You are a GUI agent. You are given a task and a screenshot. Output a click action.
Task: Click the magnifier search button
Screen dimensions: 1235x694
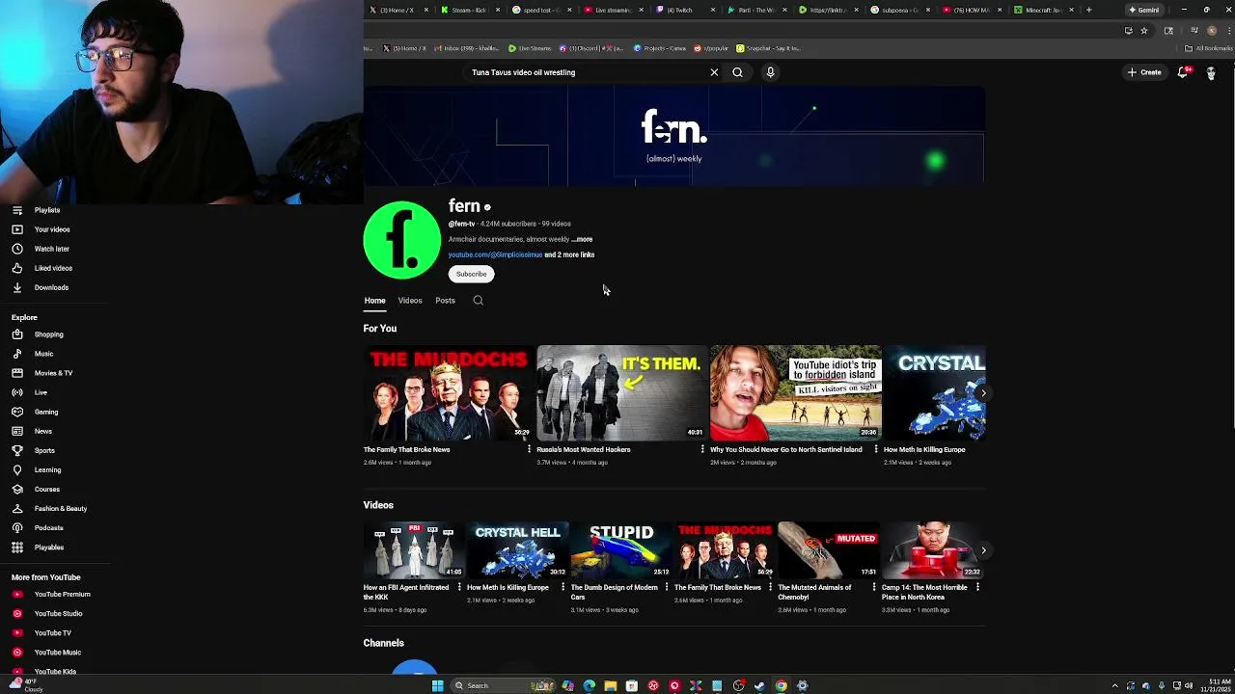coord(737,72)
